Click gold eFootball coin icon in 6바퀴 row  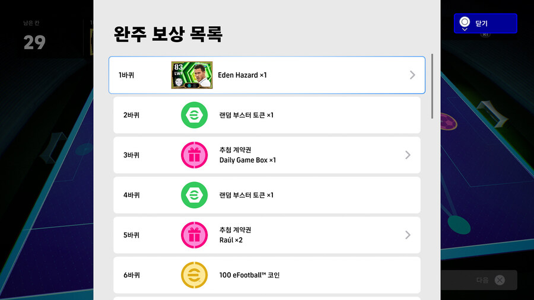point(194,275)
